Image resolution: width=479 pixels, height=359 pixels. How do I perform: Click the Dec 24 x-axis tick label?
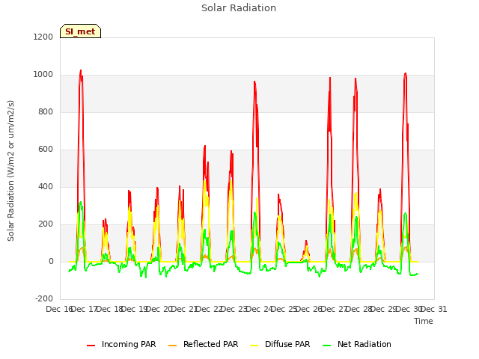point(259,309)
